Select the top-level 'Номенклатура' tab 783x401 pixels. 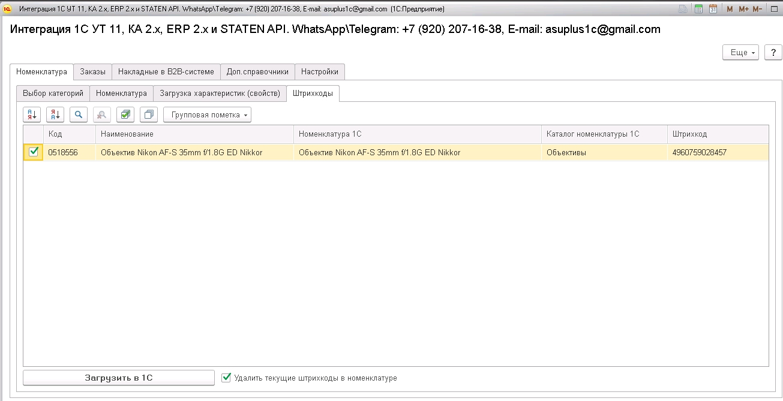pyautogui.click(x=42, y=71)
